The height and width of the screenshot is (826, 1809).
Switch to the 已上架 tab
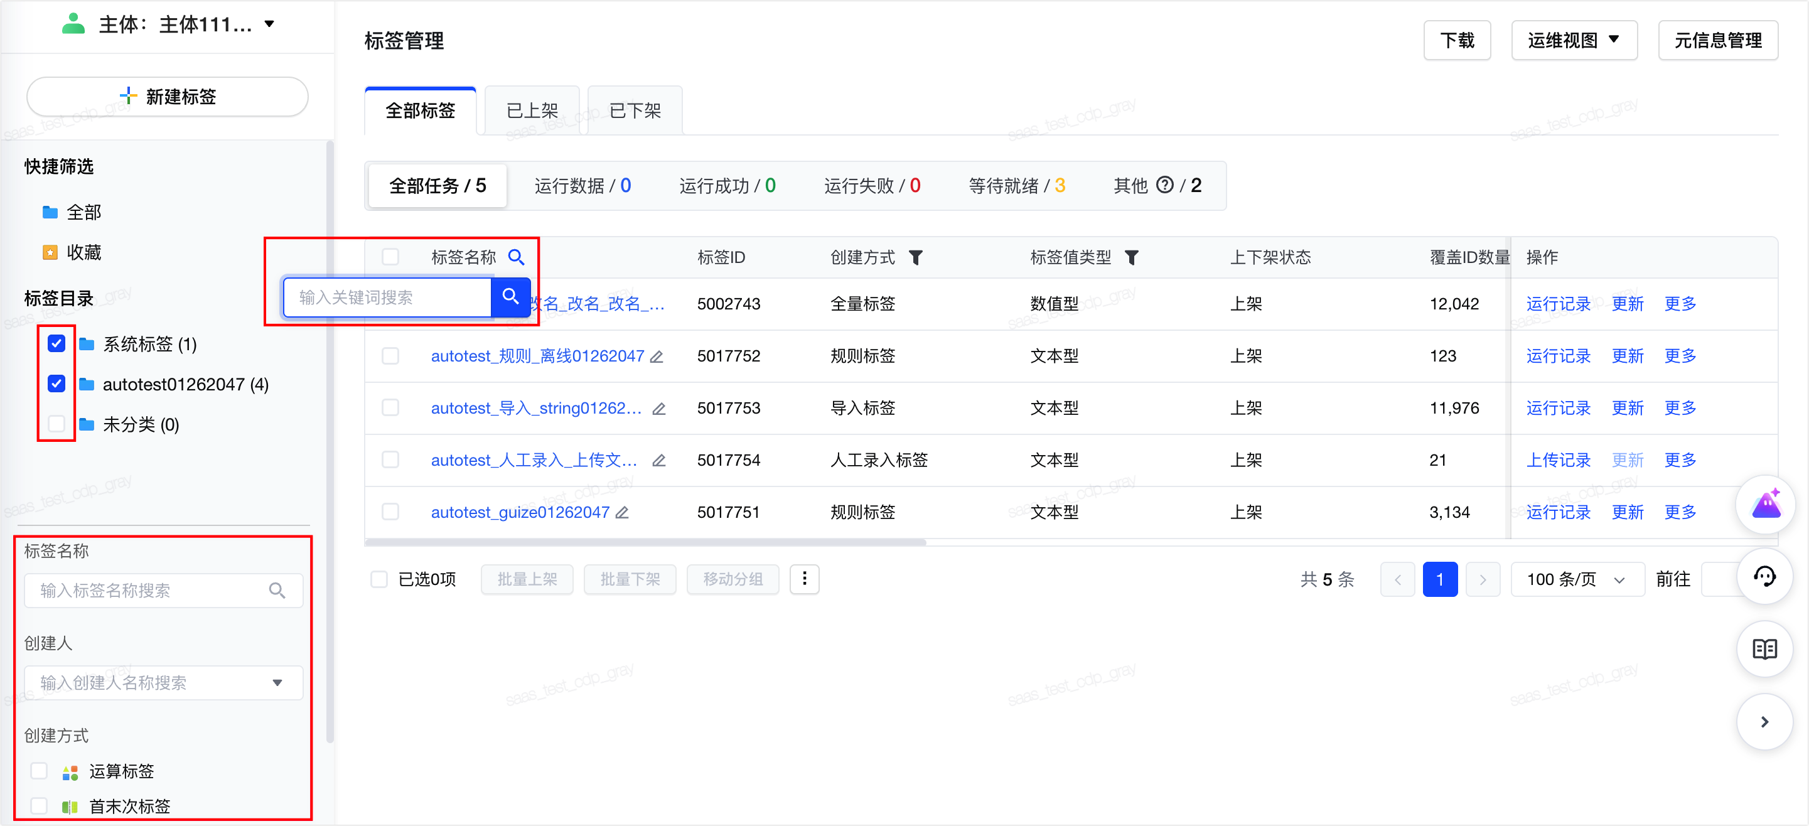(x=532, y=110)
